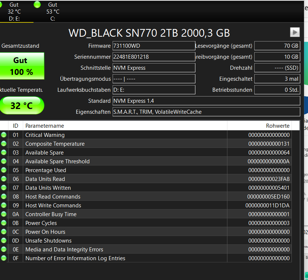Viewport: 308px width, 280px height.
Task: Click the green health dot above C: drive
Action: point(37,4)
